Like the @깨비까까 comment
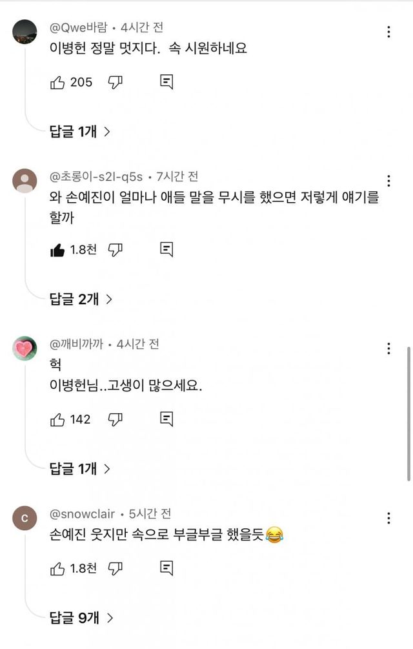The width and height of the screenshot is (413, 649). 57,420
